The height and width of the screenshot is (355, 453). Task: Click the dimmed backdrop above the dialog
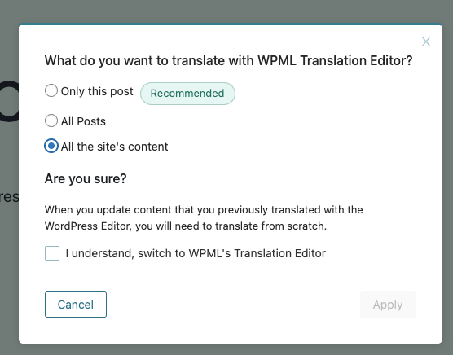[226, 11]
